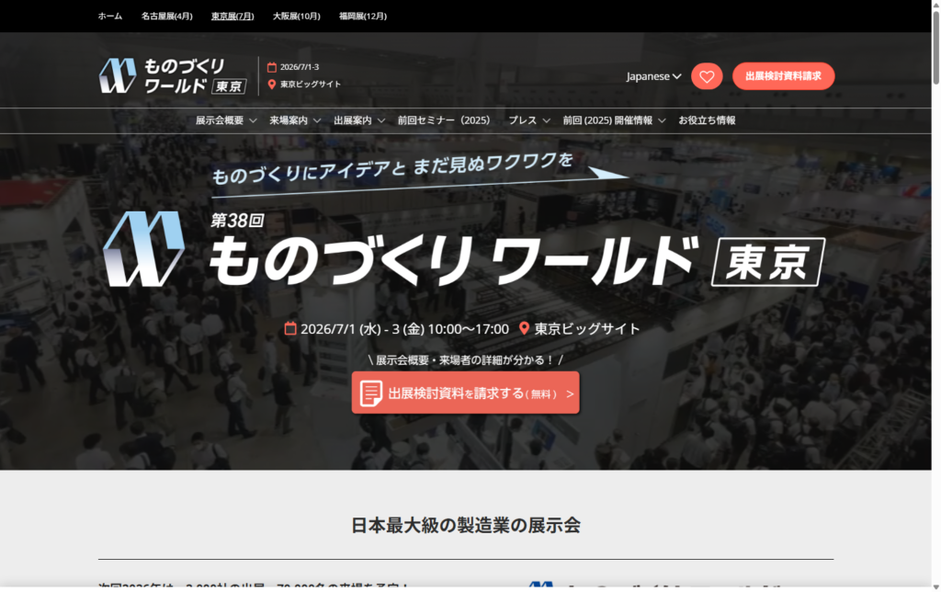Go to 大阪展(10月) link in top bar

click(297, 16)
